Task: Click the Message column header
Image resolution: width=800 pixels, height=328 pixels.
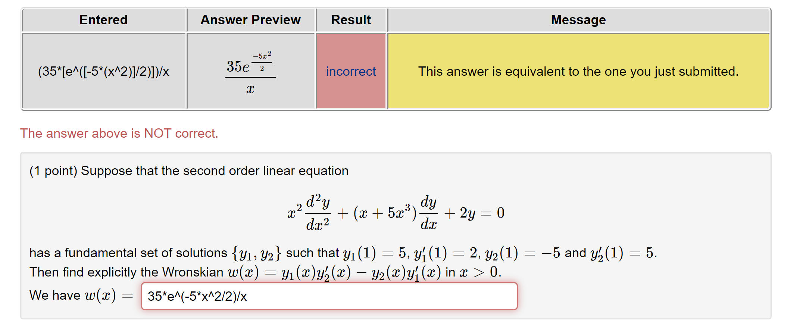Action: click(578, 19)
